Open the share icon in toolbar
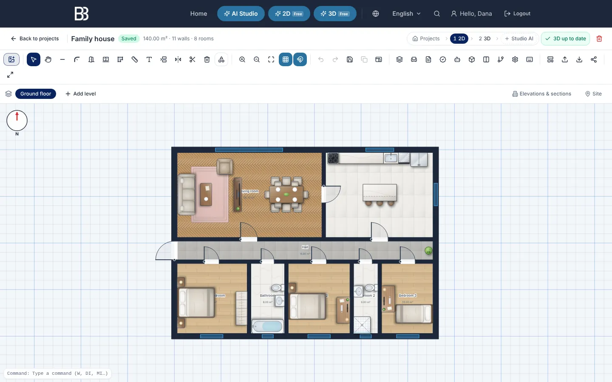 pos(594,59)
